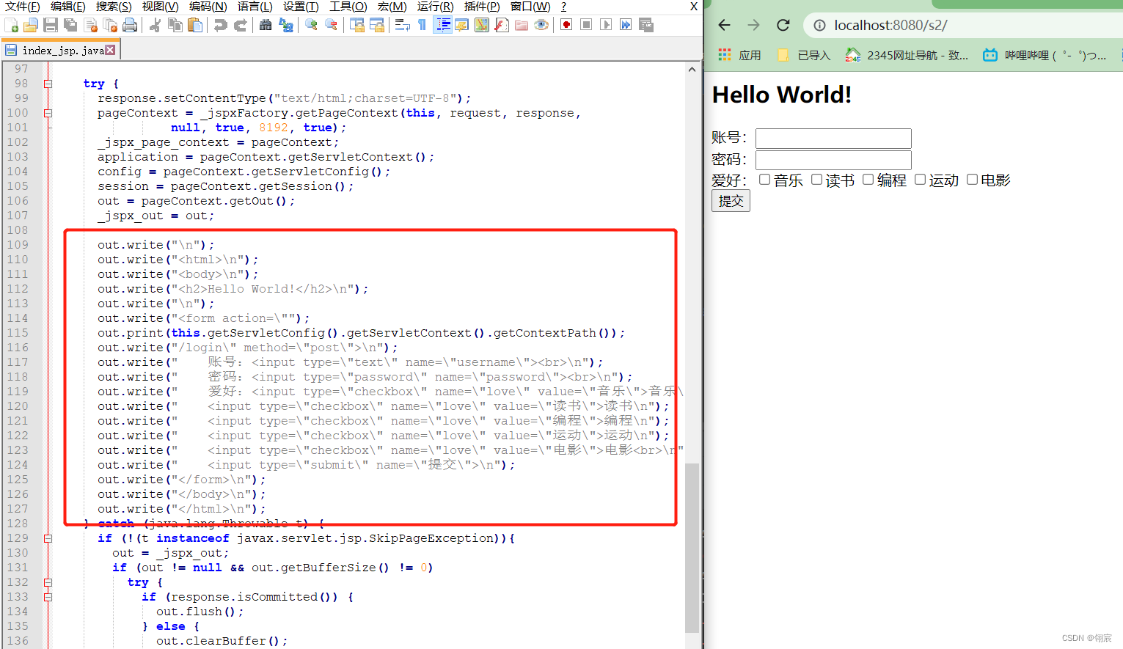Click the browser address bar localhost:8080/s2/
The height and width of the screenshot is (649, 1123).
964,25
